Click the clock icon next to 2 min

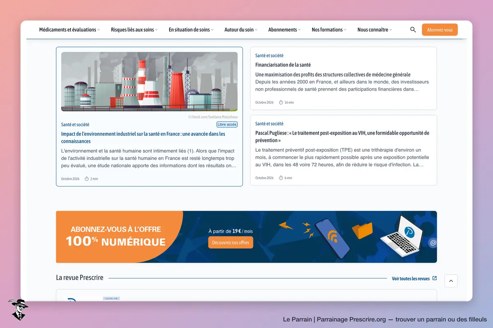click(87, 179)
